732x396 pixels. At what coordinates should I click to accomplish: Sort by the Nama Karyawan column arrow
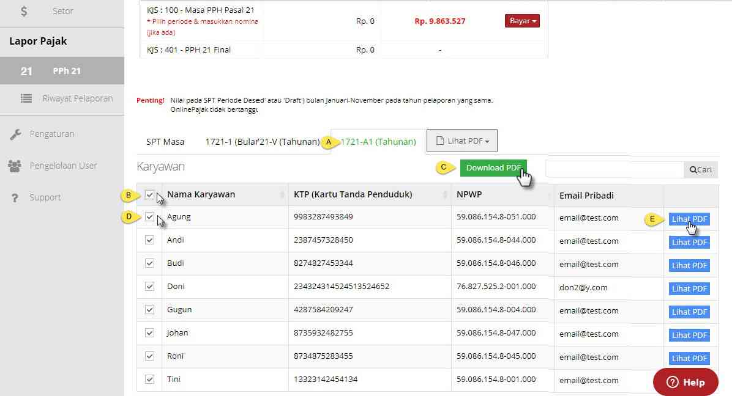click(282, 194)
